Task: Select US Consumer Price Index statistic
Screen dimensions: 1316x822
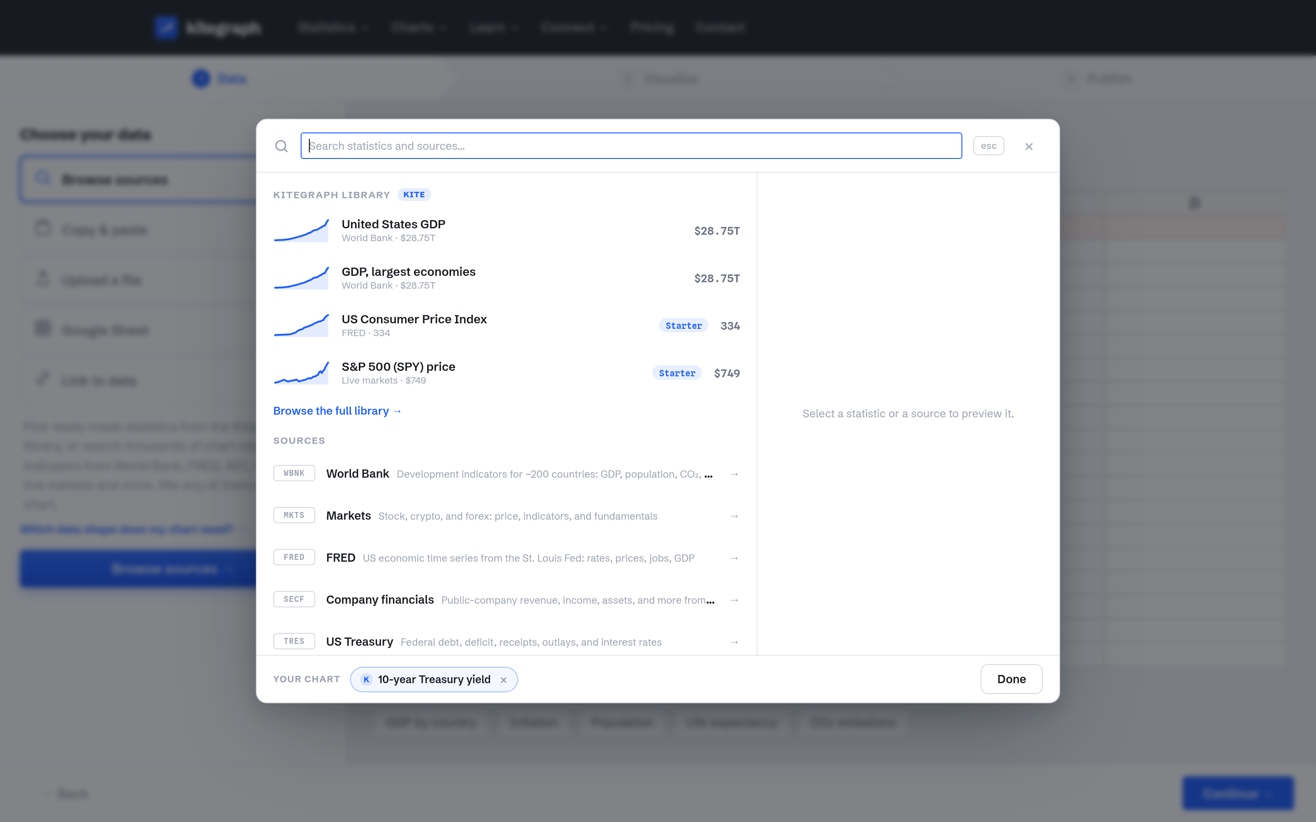Action: [x=506, y=326]
